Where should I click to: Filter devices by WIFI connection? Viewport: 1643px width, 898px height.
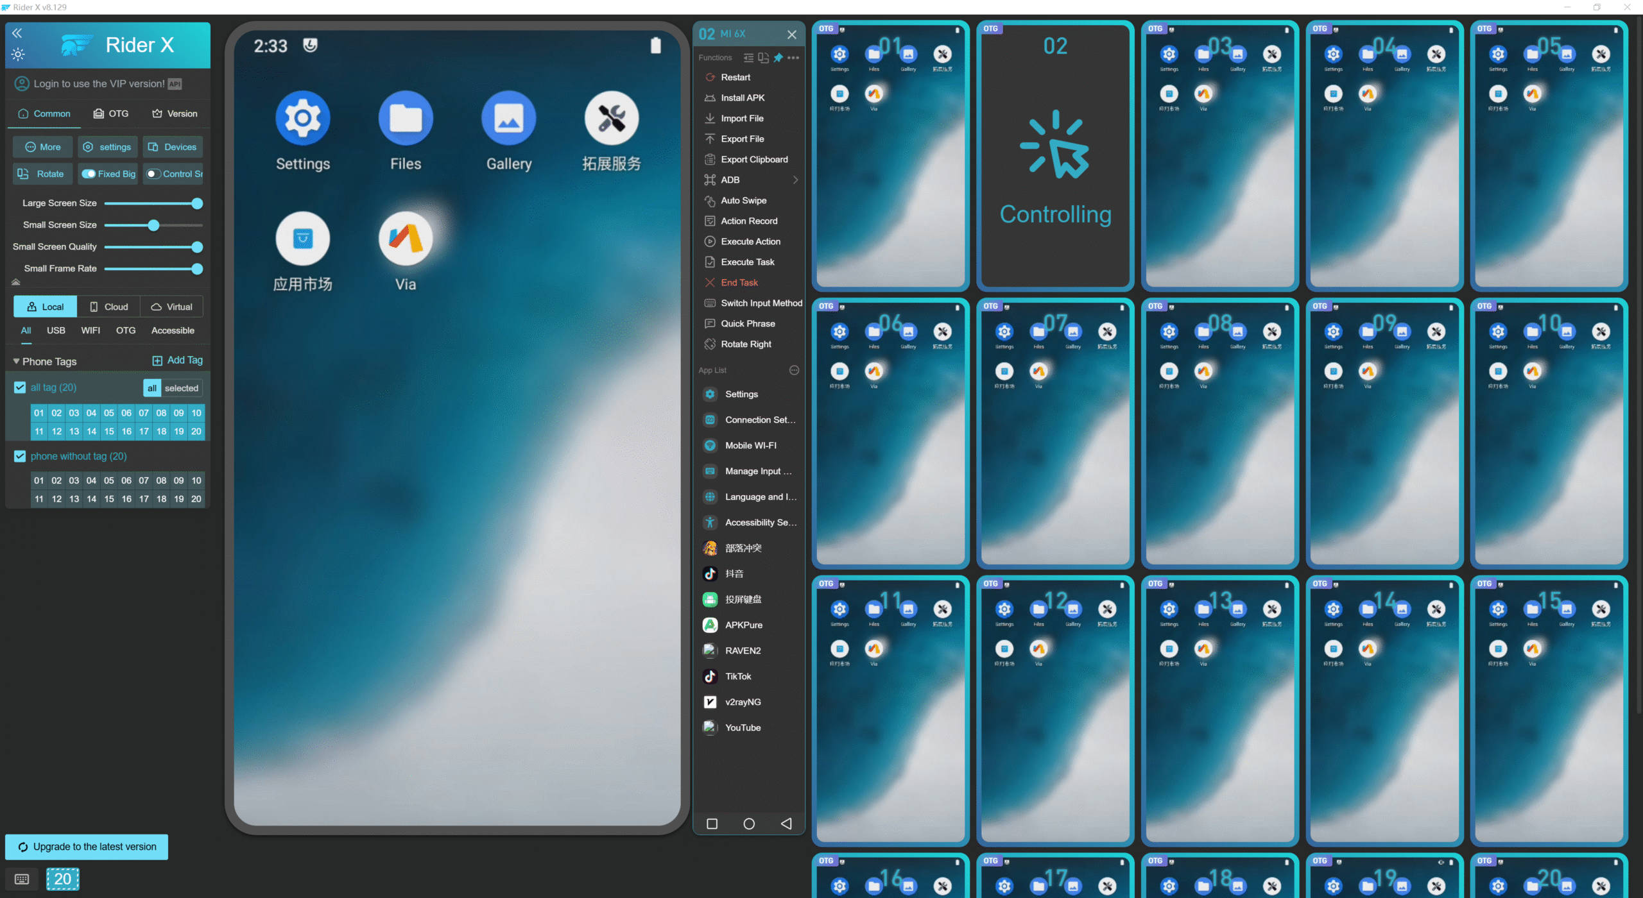[x=90, y=330]
